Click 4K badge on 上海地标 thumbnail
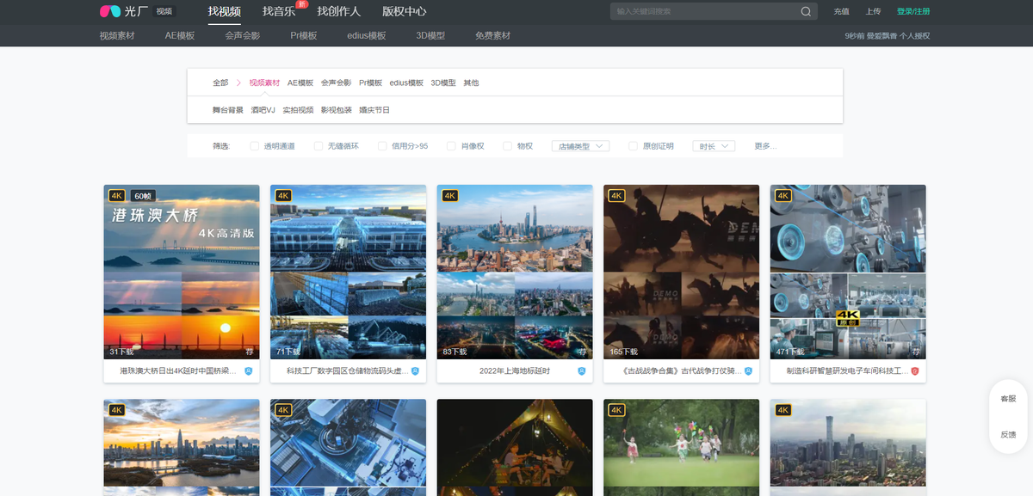This screenshot has width=1033, height=496. (x=450, y=196)
